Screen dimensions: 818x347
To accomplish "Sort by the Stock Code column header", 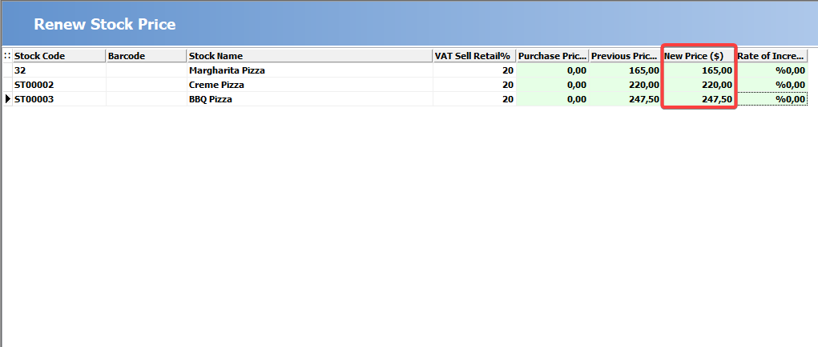I will point(59,56).
